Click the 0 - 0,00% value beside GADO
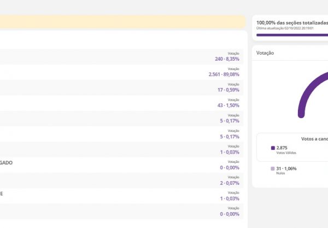 coord(229,167)
